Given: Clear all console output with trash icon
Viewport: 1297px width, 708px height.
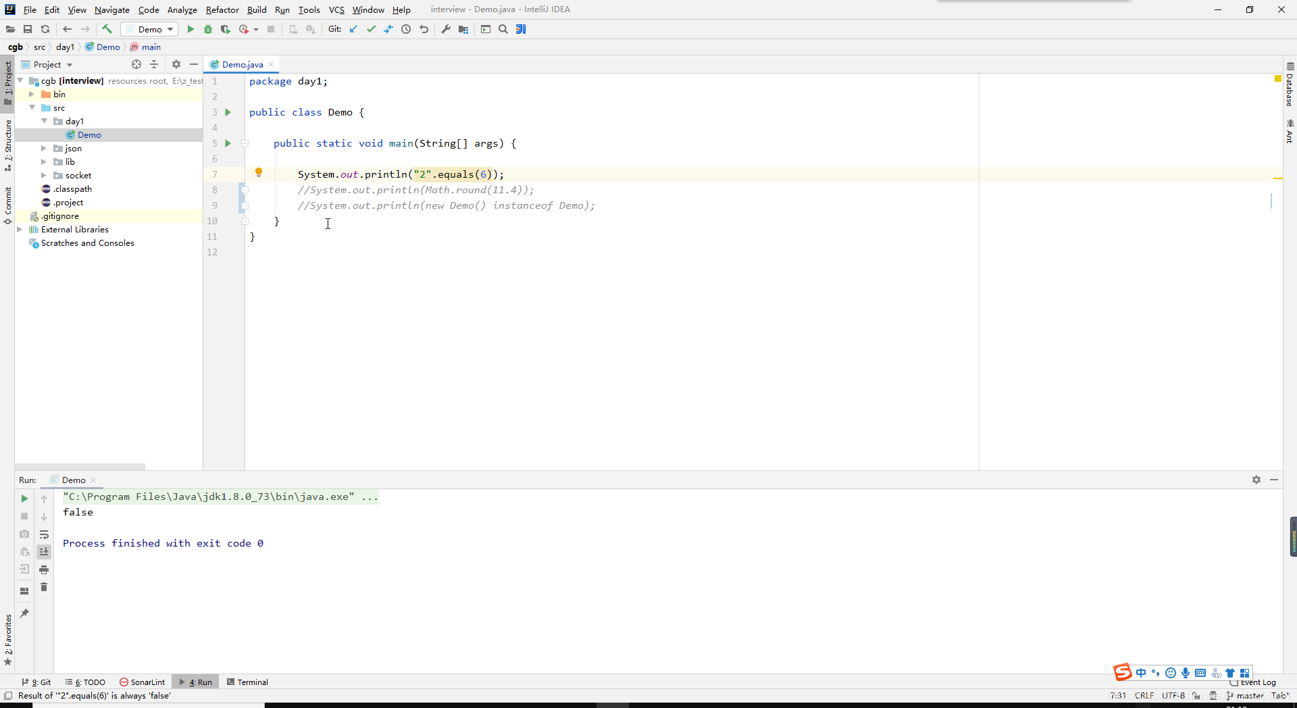Looking at the screenshot, I should 44,587.
